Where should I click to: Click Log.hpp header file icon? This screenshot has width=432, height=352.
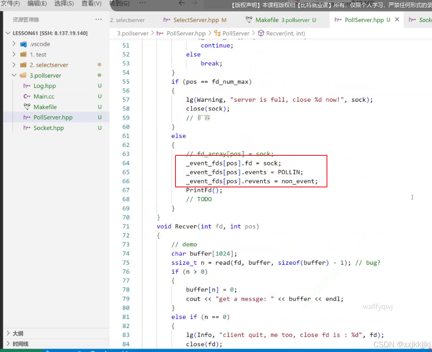(27, 86)
